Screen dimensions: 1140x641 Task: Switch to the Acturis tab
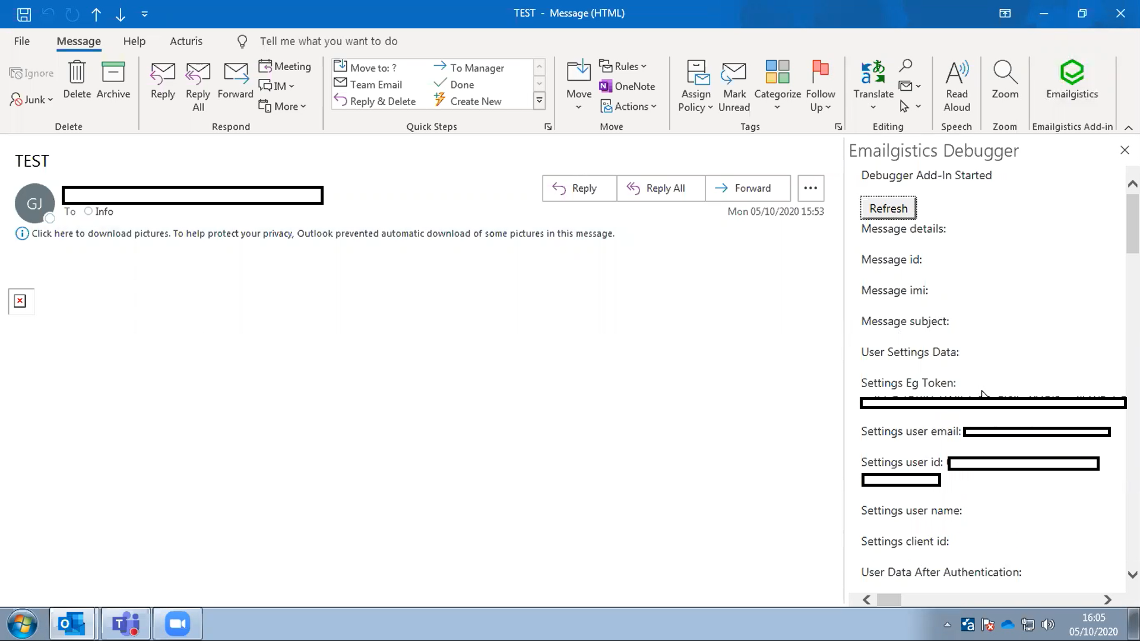[x=186, y=41]
